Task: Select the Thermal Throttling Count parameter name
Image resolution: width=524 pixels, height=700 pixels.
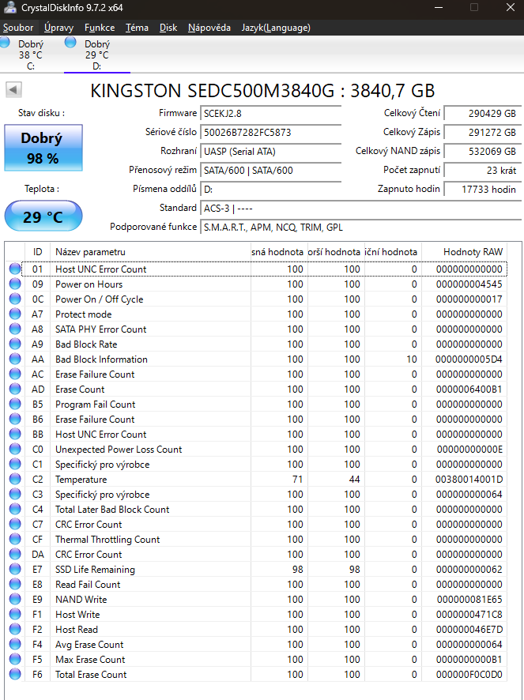Action: (107, 540)
